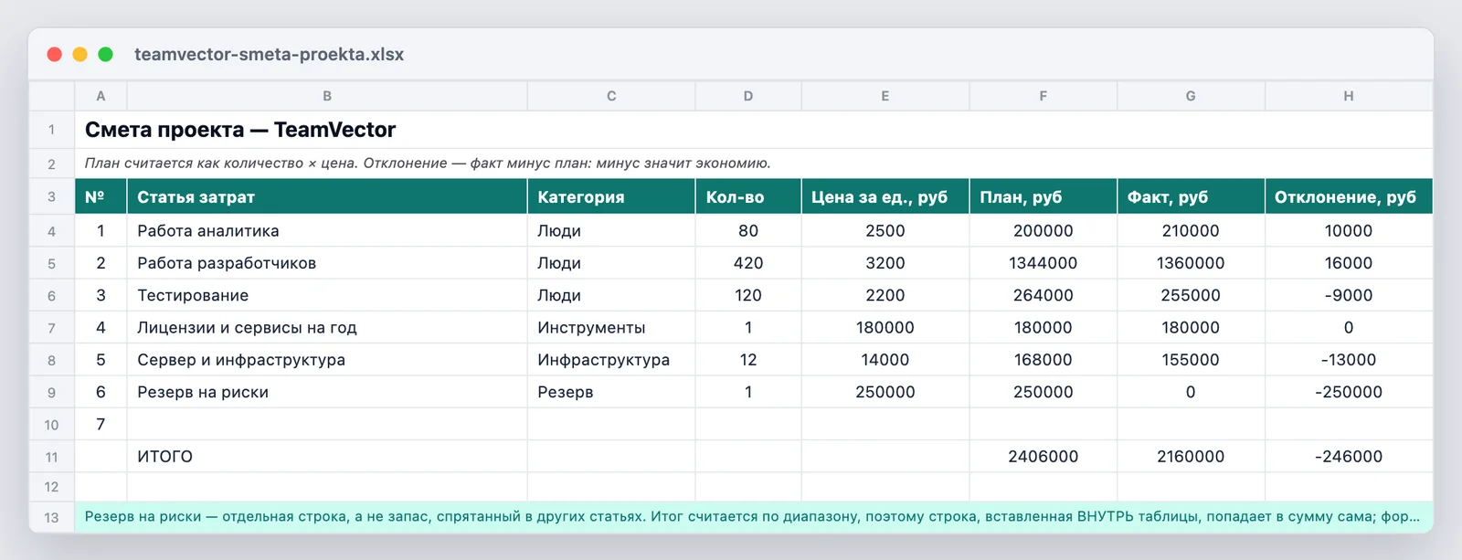Click the cell 'Работа аналитика'
1462x560 pixels.
click(327, 231)
